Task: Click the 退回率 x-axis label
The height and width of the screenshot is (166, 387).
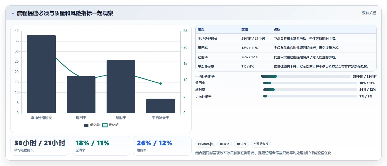Action: click(81, 118)
